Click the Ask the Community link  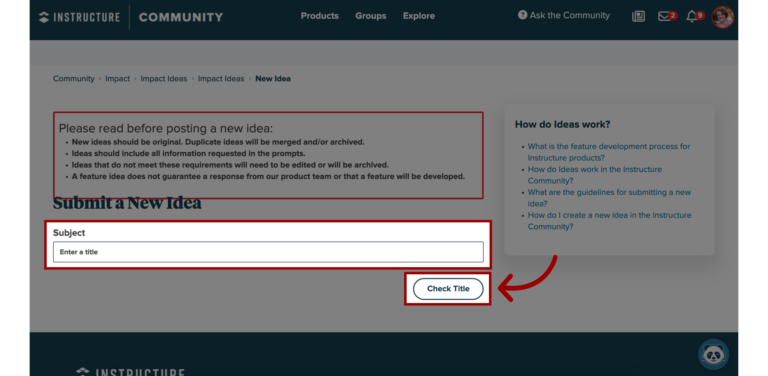pyautogui.click(x=569, y=15)
